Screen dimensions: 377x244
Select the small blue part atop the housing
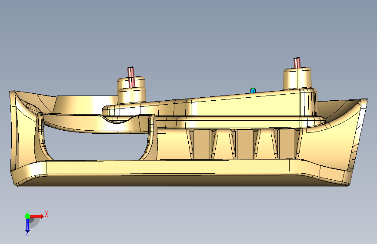click(253, 91)
